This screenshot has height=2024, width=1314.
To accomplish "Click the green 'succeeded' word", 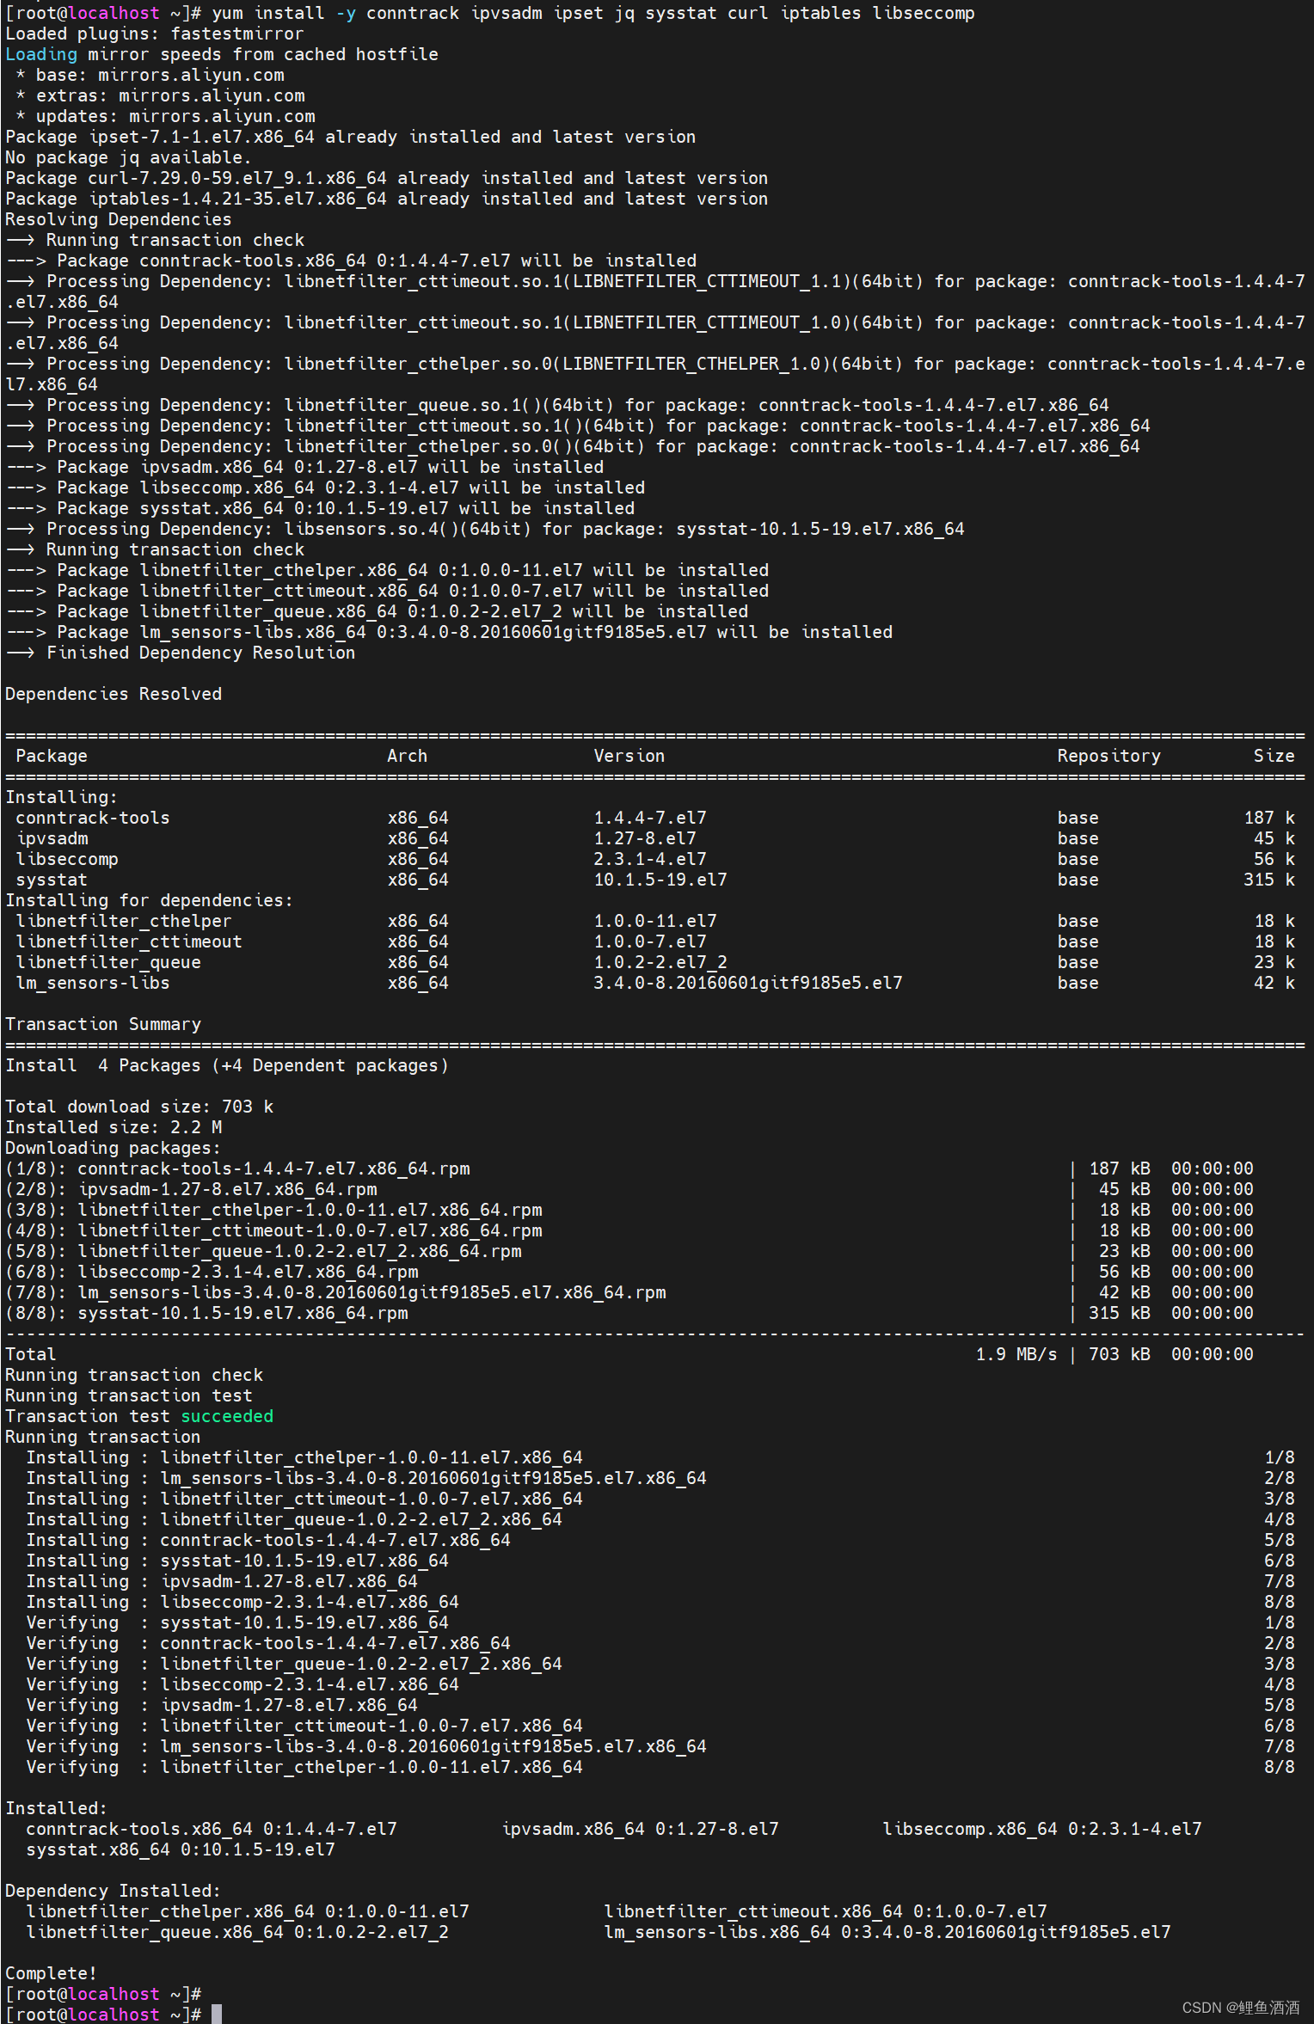I will tap(227, 1416).
